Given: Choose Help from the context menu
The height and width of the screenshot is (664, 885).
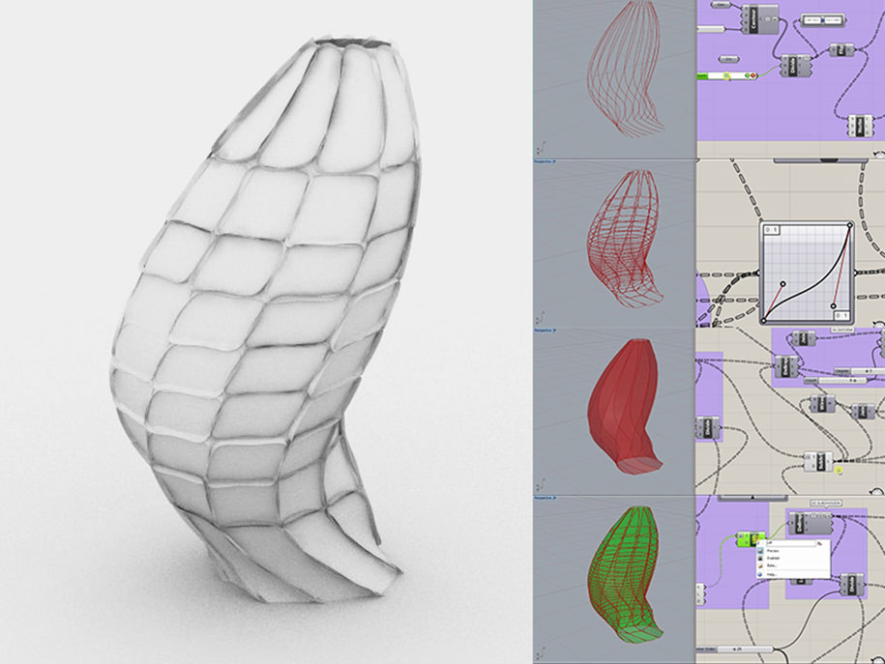Looking at the screenshot, I should pos(772,574).
